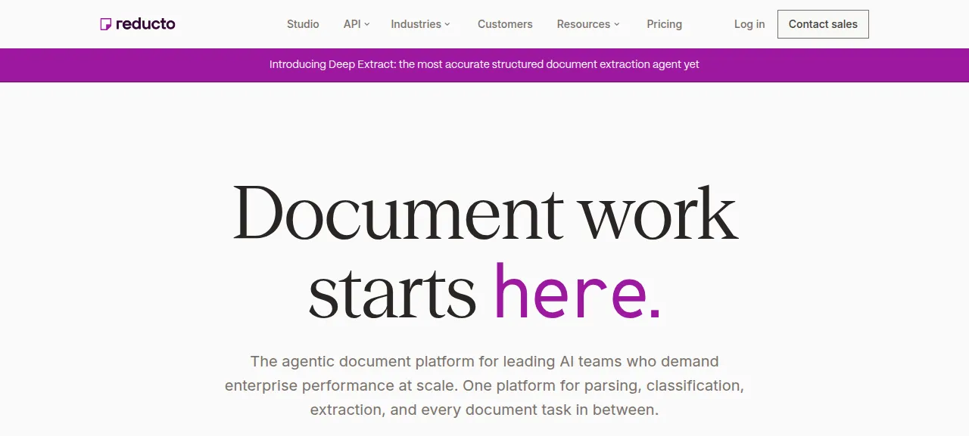Click the Contact sales button
The image size is (969, 436).
823,24
